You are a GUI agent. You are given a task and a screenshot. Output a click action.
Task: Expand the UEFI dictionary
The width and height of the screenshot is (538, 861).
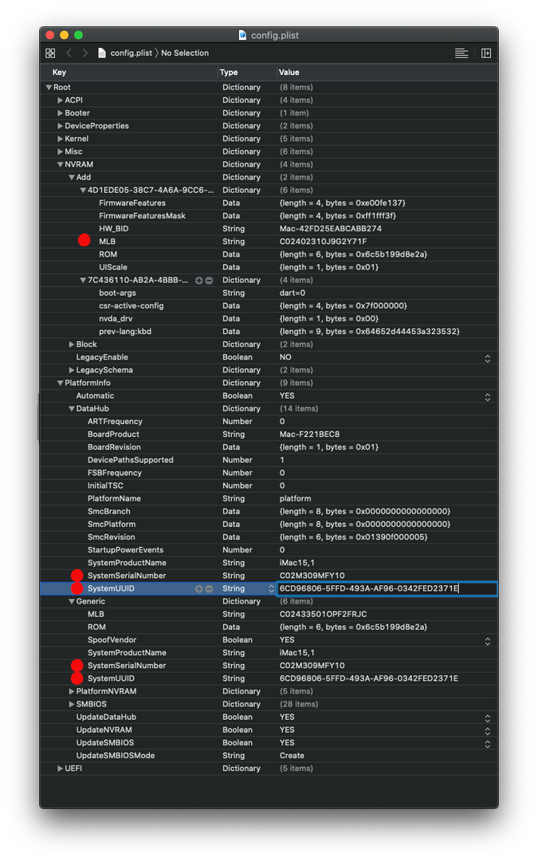tap(60, 769)
